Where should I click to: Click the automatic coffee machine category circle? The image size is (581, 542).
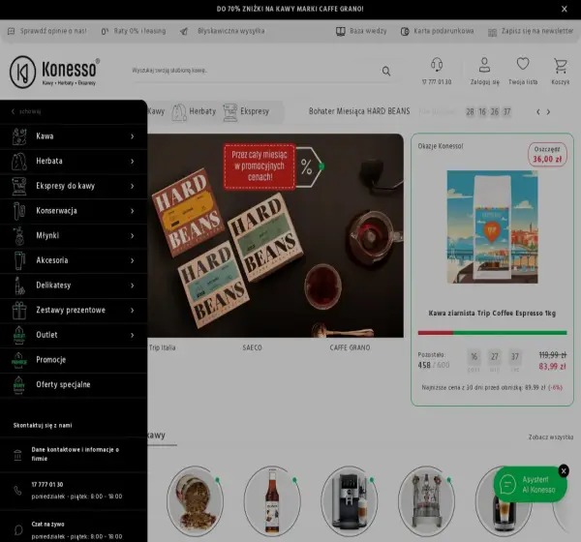tap(350, 501)
